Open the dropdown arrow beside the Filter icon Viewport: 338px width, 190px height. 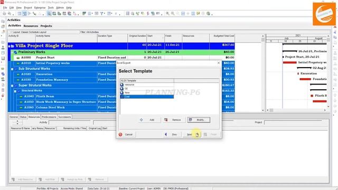(x=105, y=14)
